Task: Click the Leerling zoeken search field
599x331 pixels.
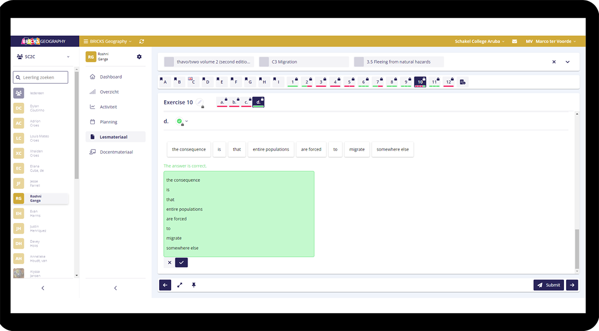Action: tap(40, 77)
